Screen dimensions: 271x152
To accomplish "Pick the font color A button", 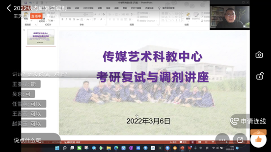I will [x=101, y=19].
